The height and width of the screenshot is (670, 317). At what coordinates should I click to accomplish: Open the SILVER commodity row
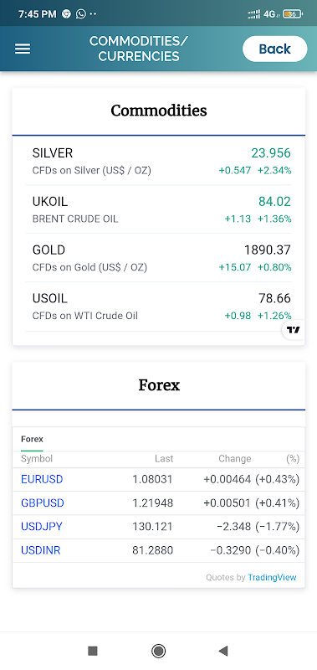click(x=159, y=161)
